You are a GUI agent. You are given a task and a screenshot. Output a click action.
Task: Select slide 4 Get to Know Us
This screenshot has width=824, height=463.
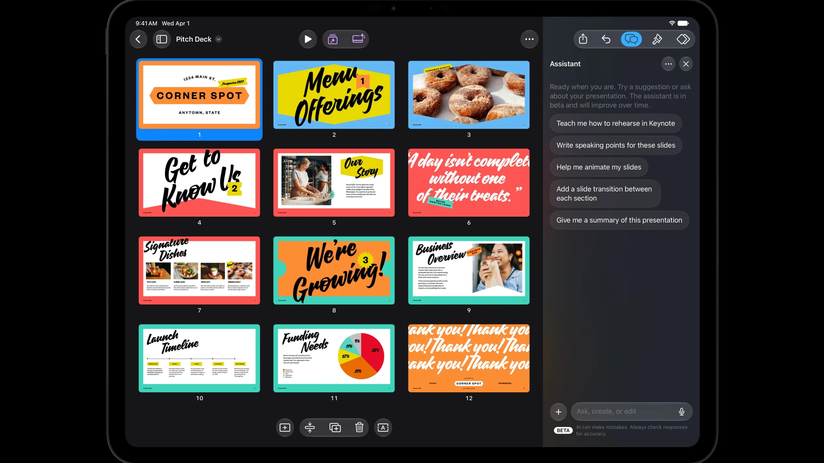(199, 183)
